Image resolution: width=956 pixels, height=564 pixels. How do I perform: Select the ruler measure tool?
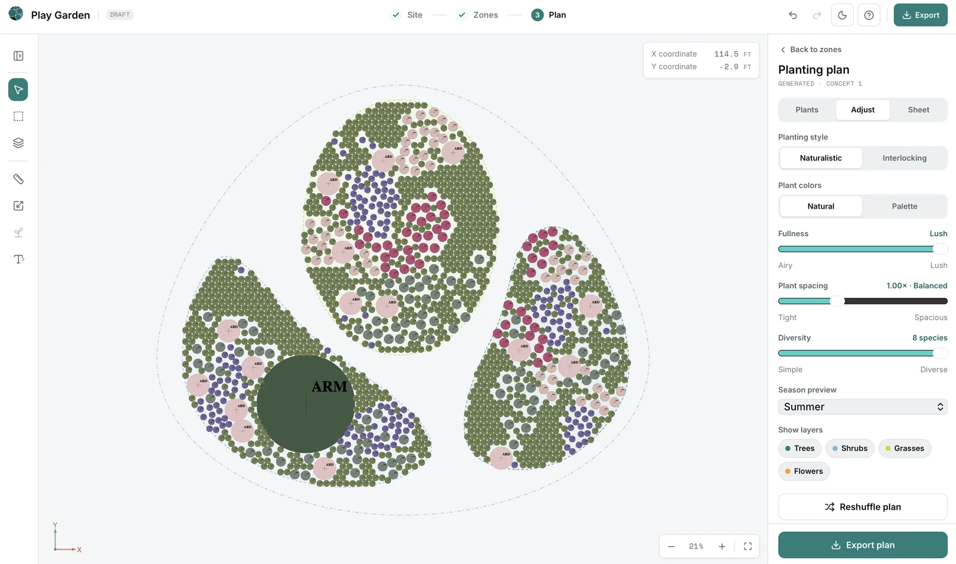click(x=19, y=179)
